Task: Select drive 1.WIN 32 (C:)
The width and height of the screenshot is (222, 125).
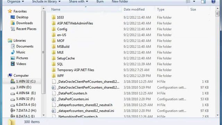Action: click(x=26, y=81)
